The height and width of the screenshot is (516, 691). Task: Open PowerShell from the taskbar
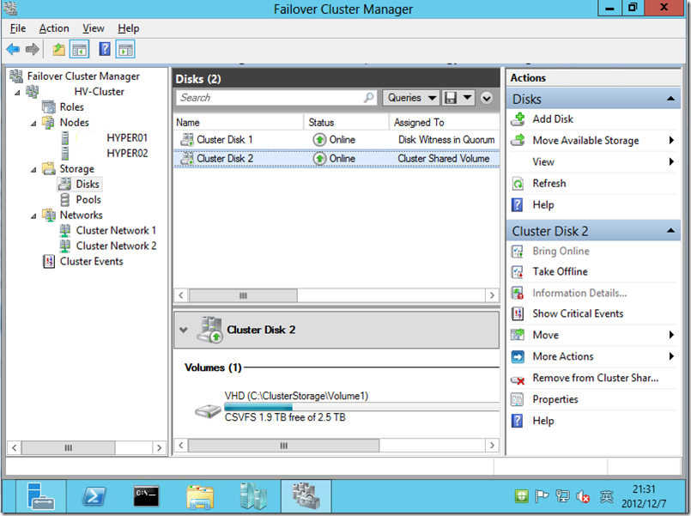94,495
